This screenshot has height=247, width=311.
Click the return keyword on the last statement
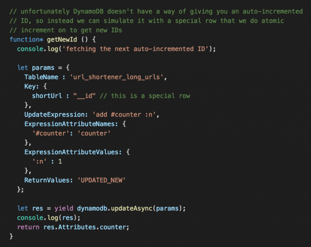coord(28,227)
